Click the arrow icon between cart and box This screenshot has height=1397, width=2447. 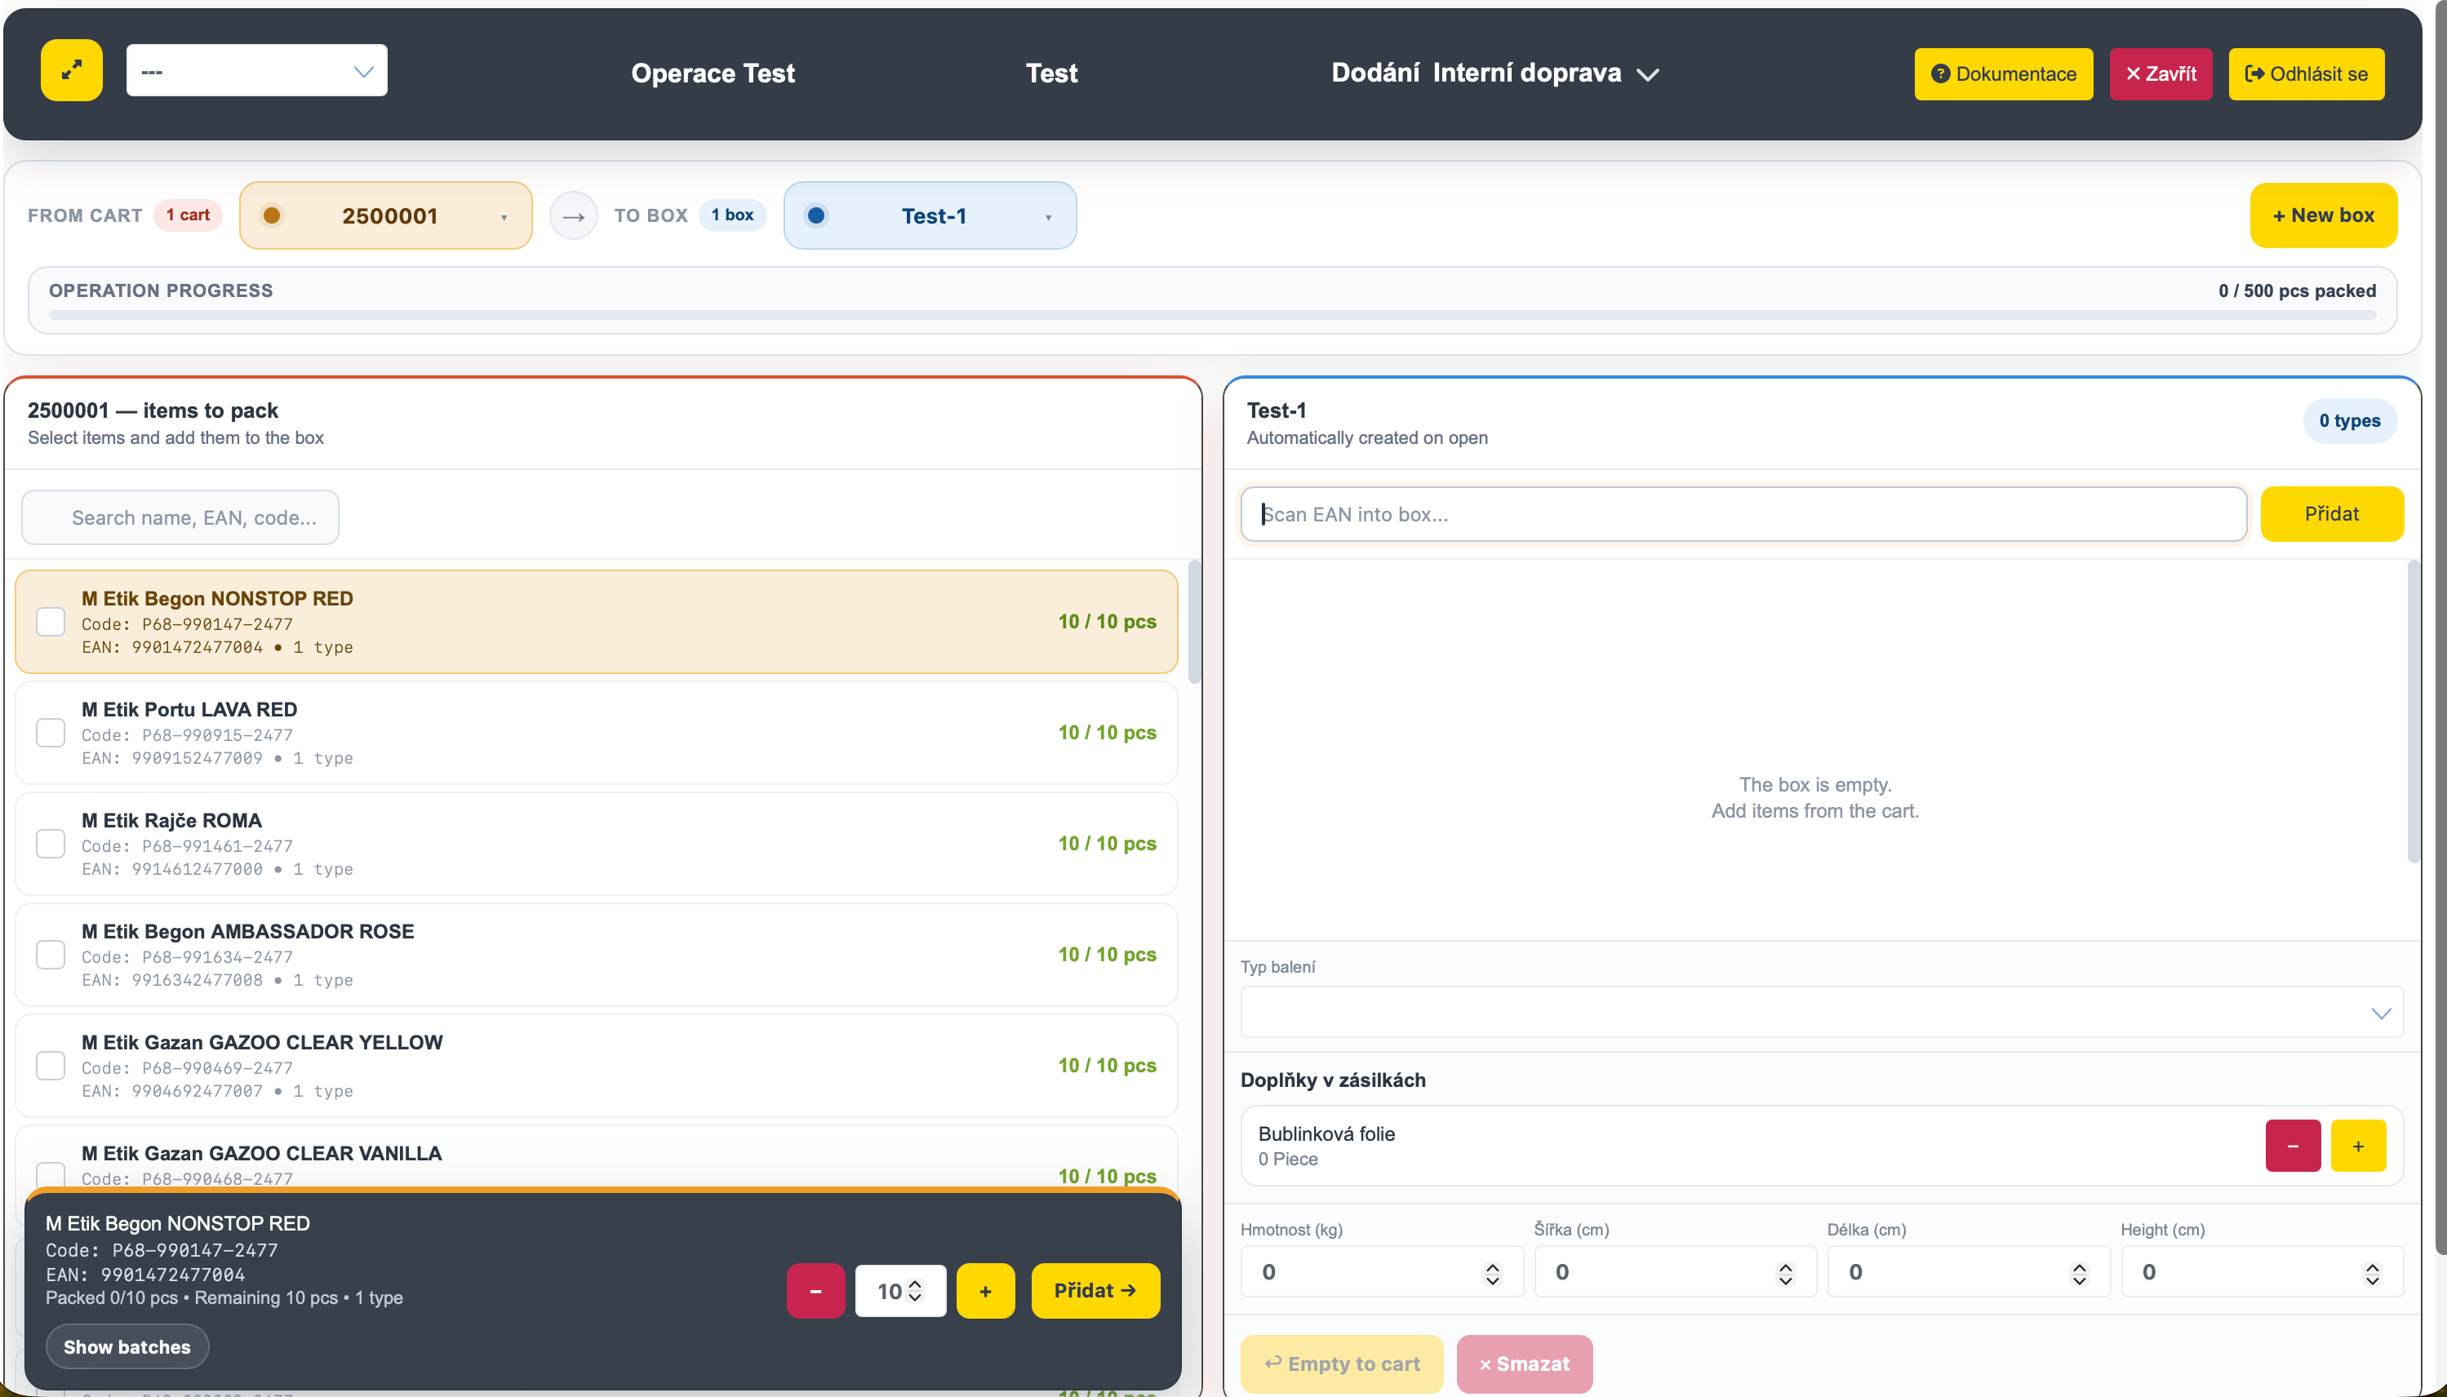tap(573, 216)
